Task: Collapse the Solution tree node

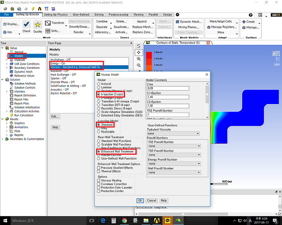Action: click(x=2, y=79)
